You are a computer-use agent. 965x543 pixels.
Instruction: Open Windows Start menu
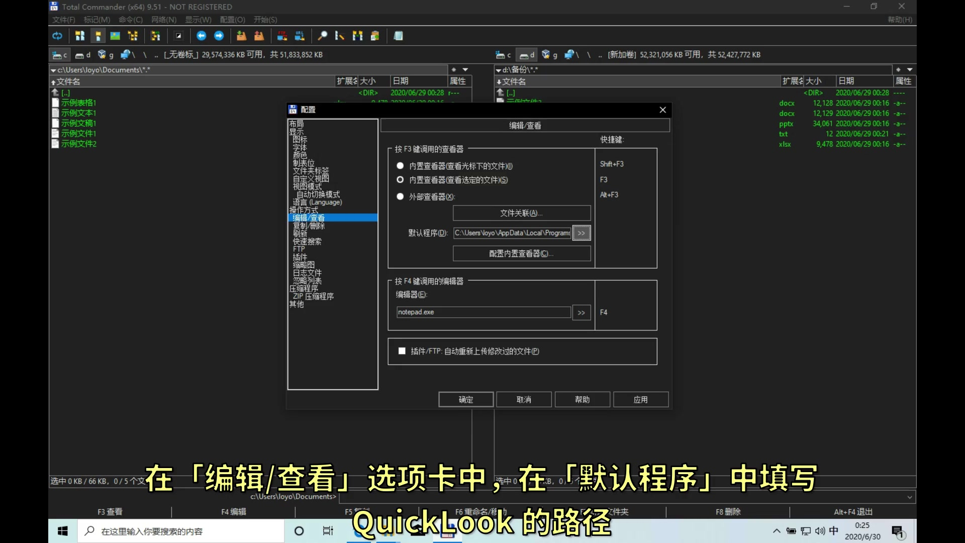(63, 531)
